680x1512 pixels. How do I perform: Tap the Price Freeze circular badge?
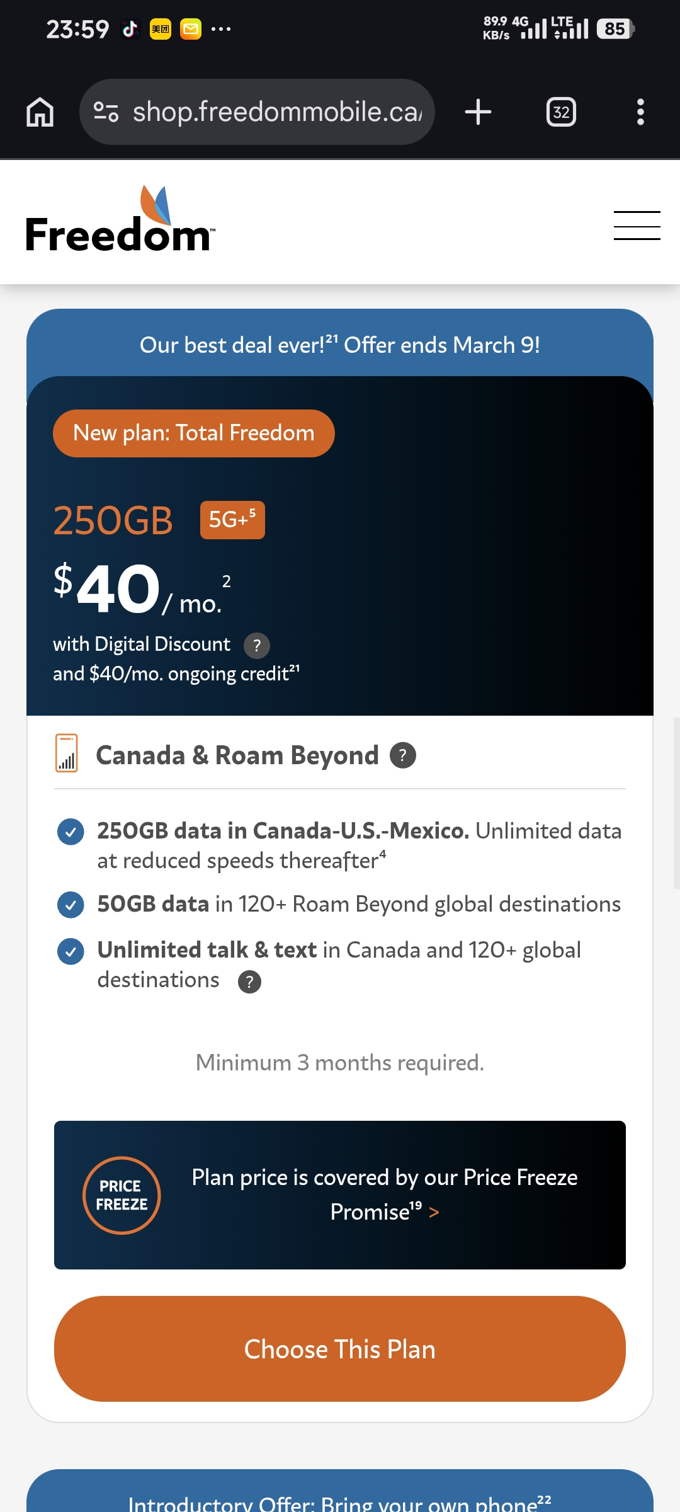(122, 1195)
